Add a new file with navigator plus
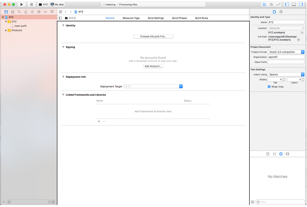 (x=4, y=202)
